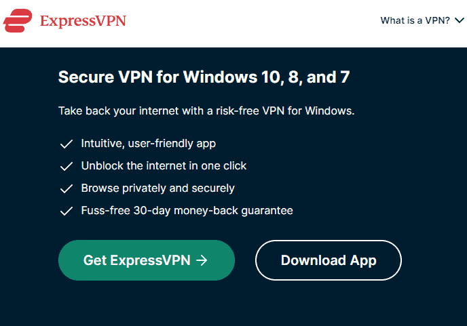The height and width of the screenshot is (326, 467).
Task: Select the "Secure VPN for Windows" heading
Action: pyautogui.click(x=204, y=77)
